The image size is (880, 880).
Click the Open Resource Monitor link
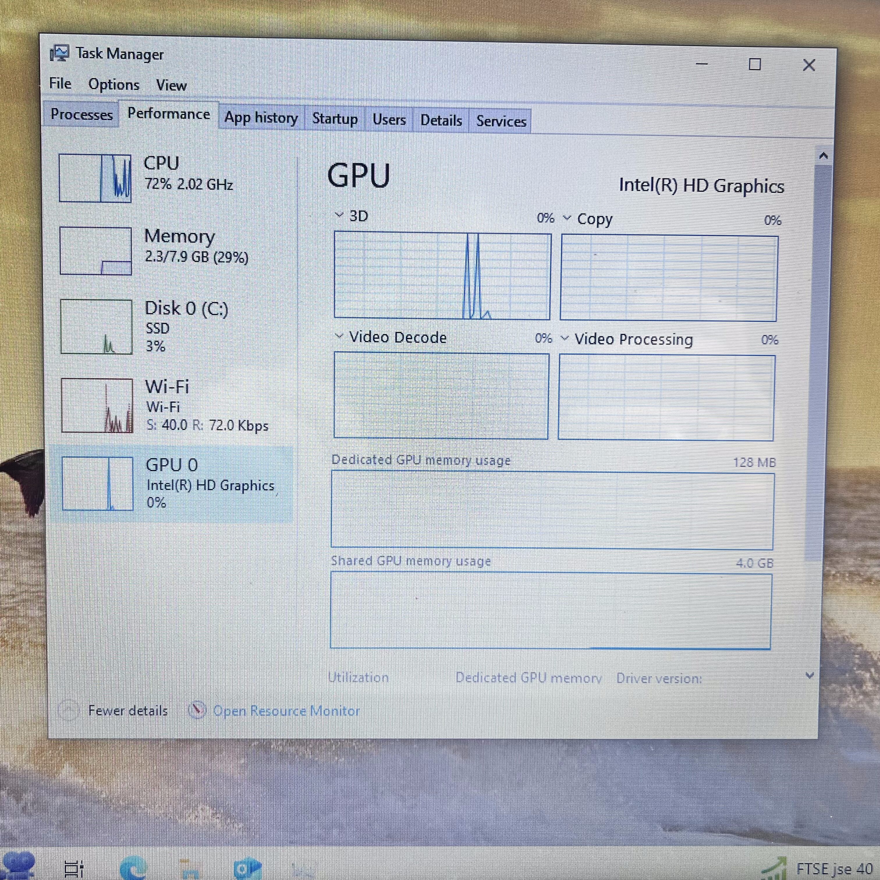286,711
